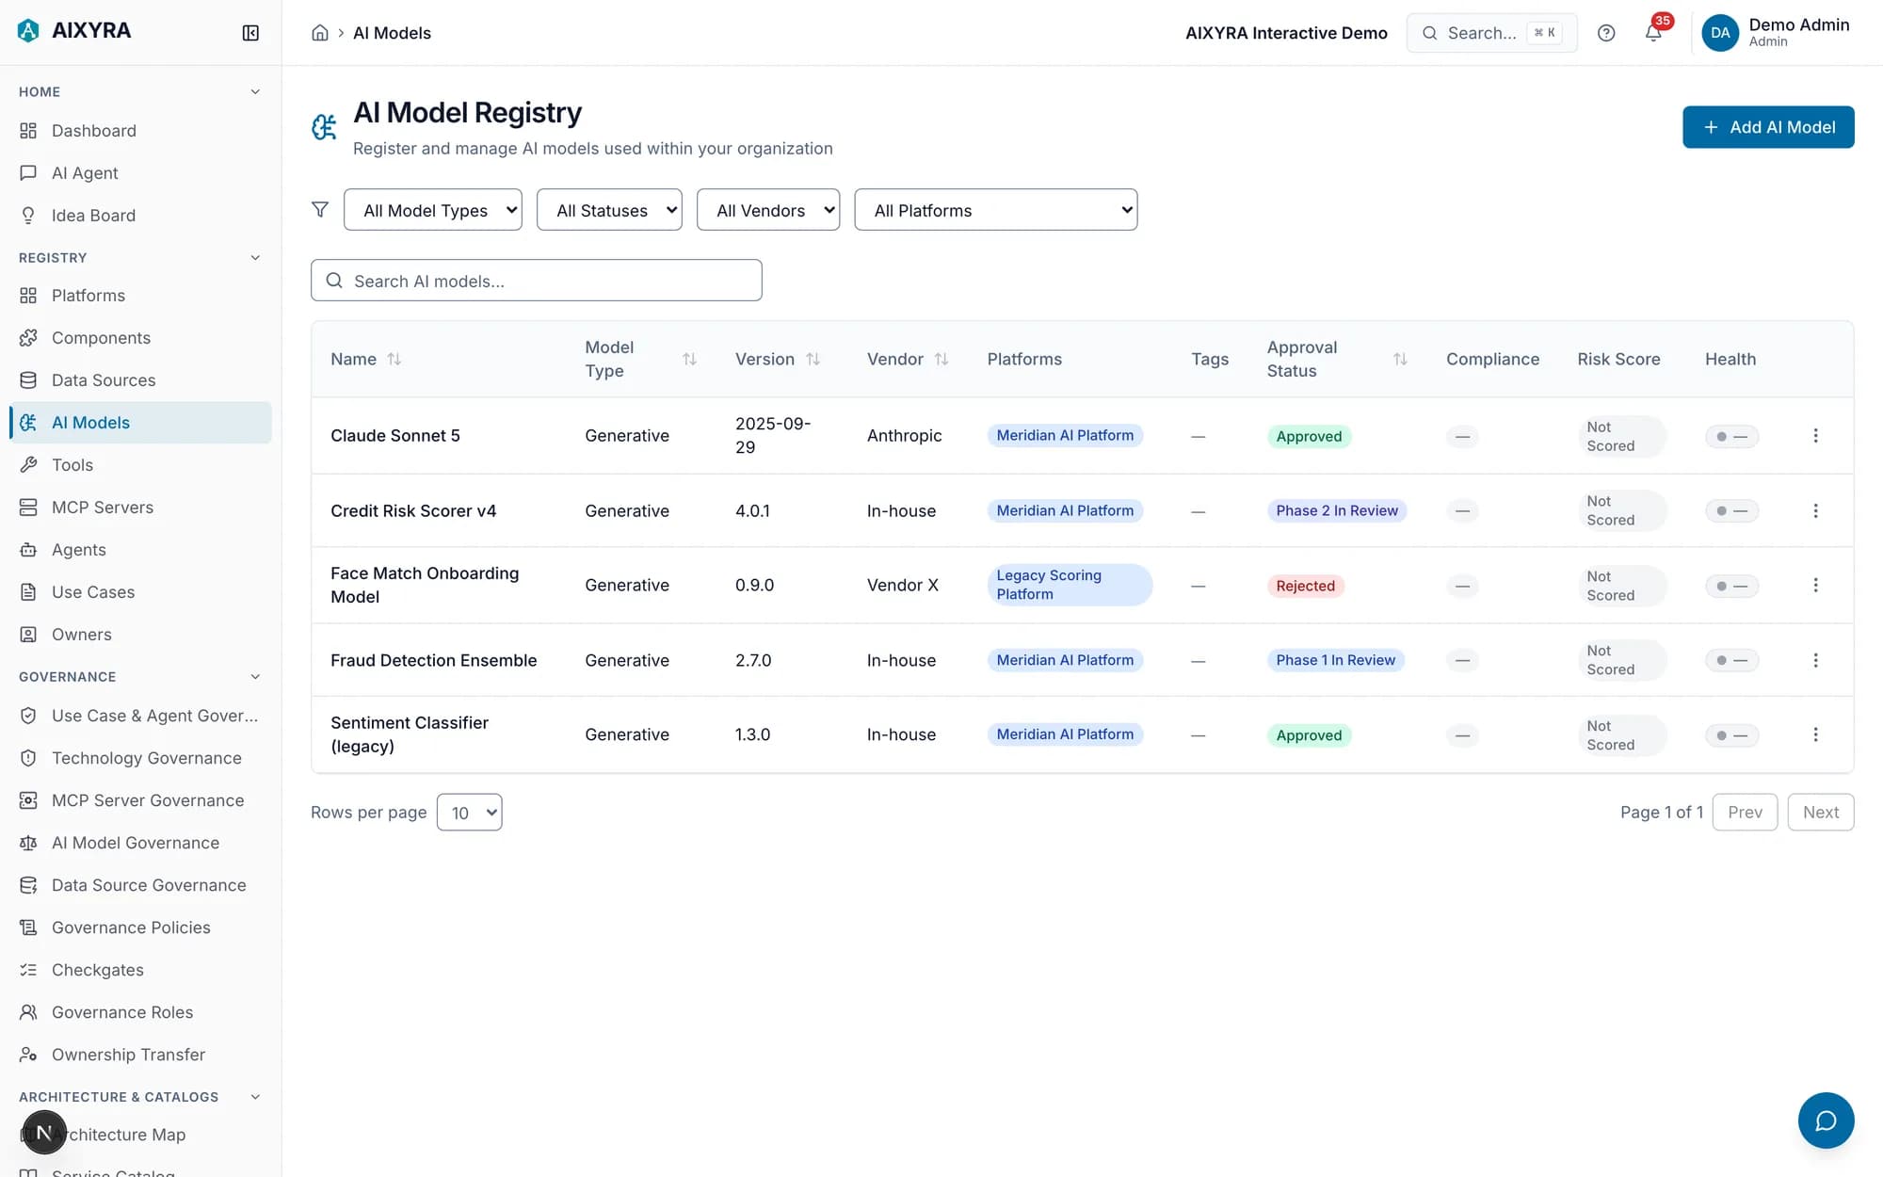Click the Next page button
Image resolution: width=1883 pixels, height=1177 pixels.
click(1821, 812)
